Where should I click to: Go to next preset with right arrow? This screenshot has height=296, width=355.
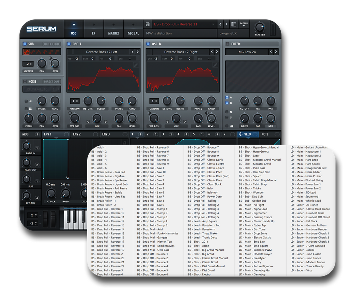226,24
